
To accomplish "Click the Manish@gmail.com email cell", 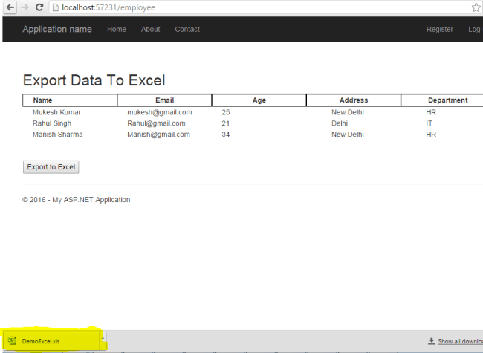I will click(x=158, y=135).
